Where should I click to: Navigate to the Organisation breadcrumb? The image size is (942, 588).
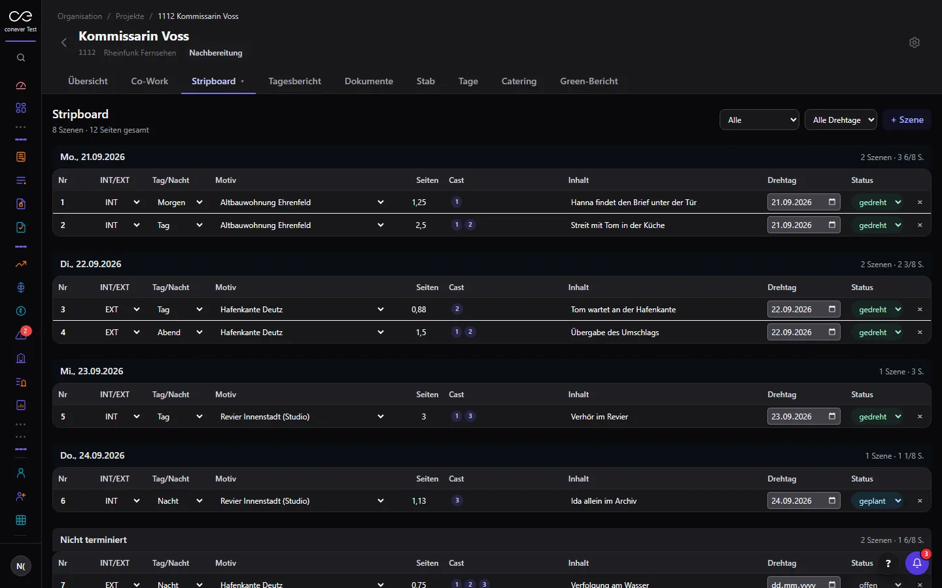click(x=80, y=16)
